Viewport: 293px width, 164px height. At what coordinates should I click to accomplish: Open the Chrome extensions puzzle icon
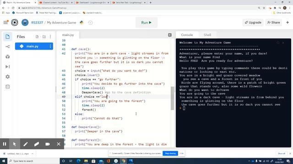click(275, 8)
